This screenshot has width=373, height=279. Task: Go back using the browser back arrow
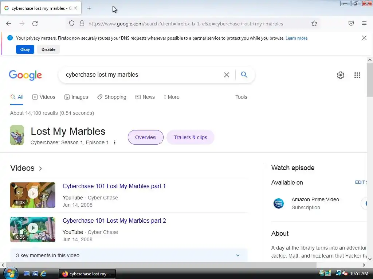9,24
